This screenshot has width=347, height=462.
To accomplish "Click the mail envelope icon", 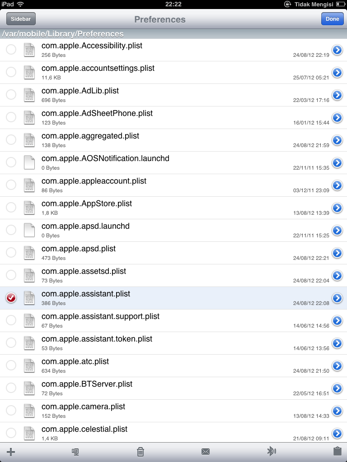I will point(206,452).
